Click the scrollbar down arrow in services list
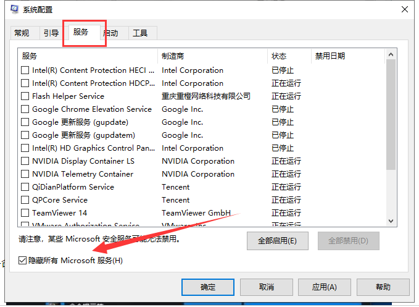419x307 pixels. pyautogui.click(x=391, y=221)
